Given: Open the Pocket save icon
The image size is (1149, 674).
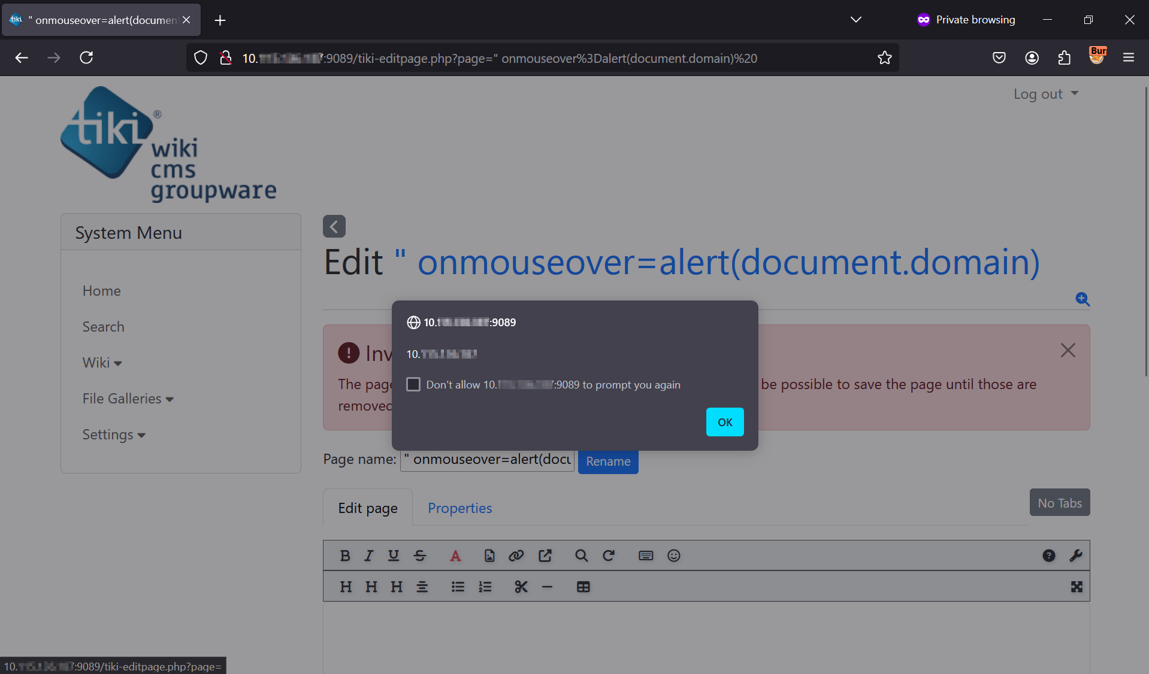Looking at the screenshot, I should 999,57.
